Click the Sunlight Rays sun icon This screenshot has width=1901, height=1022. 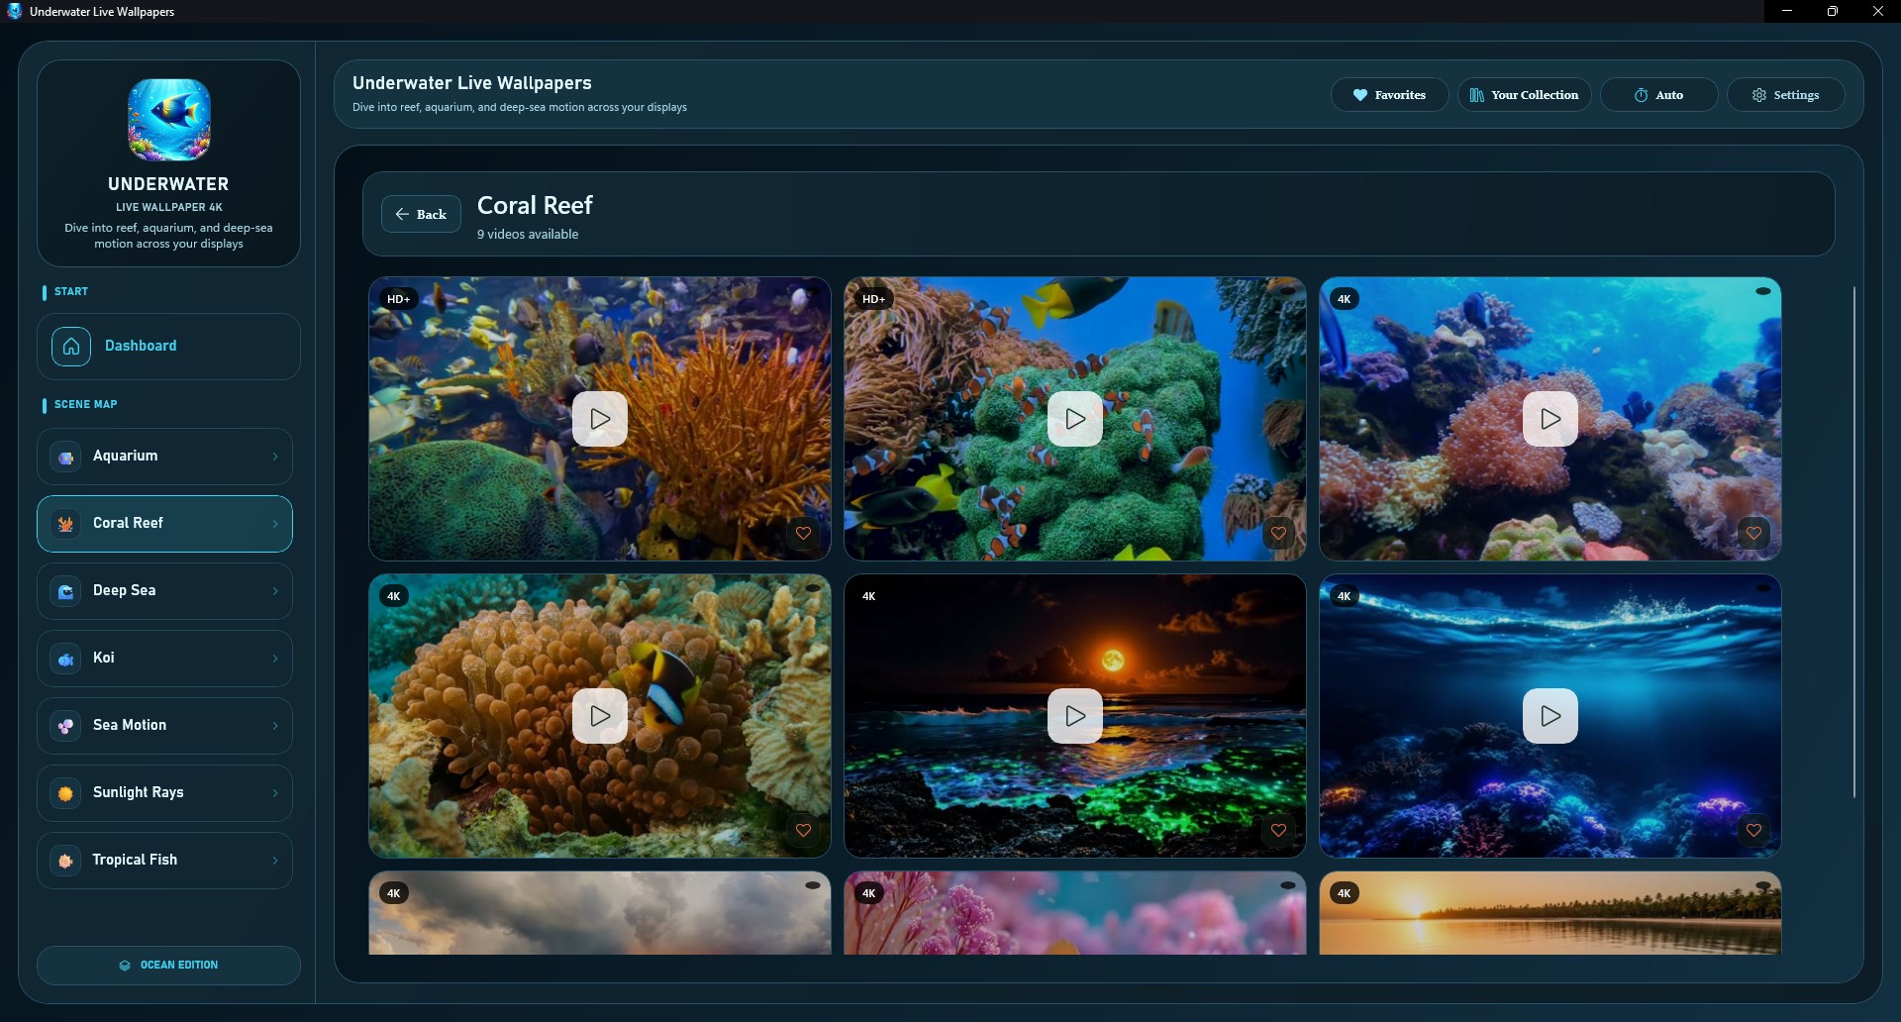coord(65,793)
